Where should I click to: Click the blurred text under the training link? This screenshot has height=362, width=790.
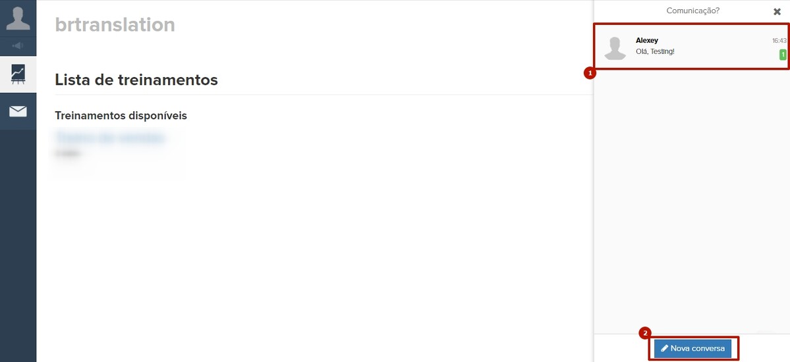point(67,153)
